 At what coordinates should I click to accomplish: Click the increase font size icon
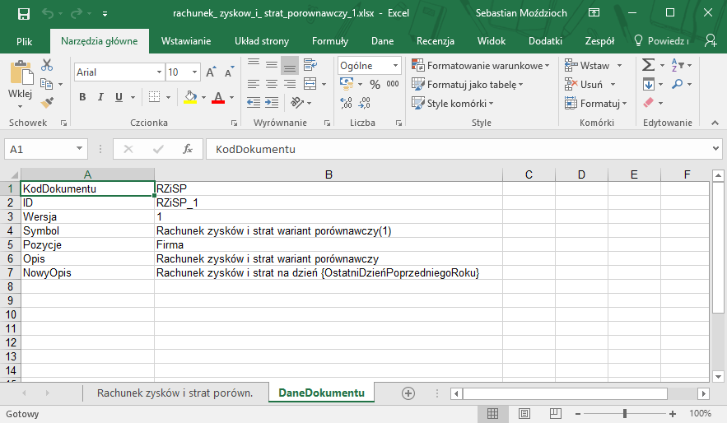pos(211,72)
